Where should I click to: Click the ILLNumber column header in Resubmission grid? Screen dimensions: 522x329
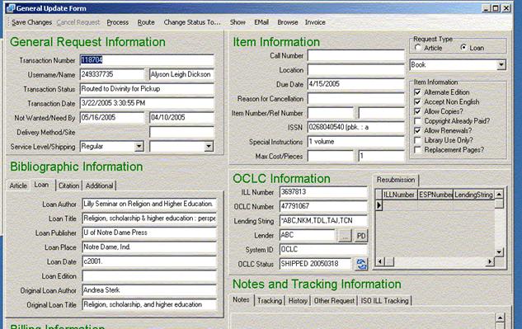click(x=399, y=195)
